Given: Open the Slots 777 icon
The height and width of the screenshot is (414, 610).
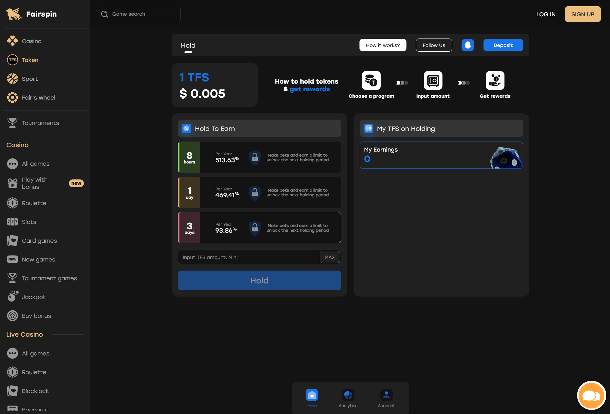Looking at the screenshot, I should click(13, 222).
